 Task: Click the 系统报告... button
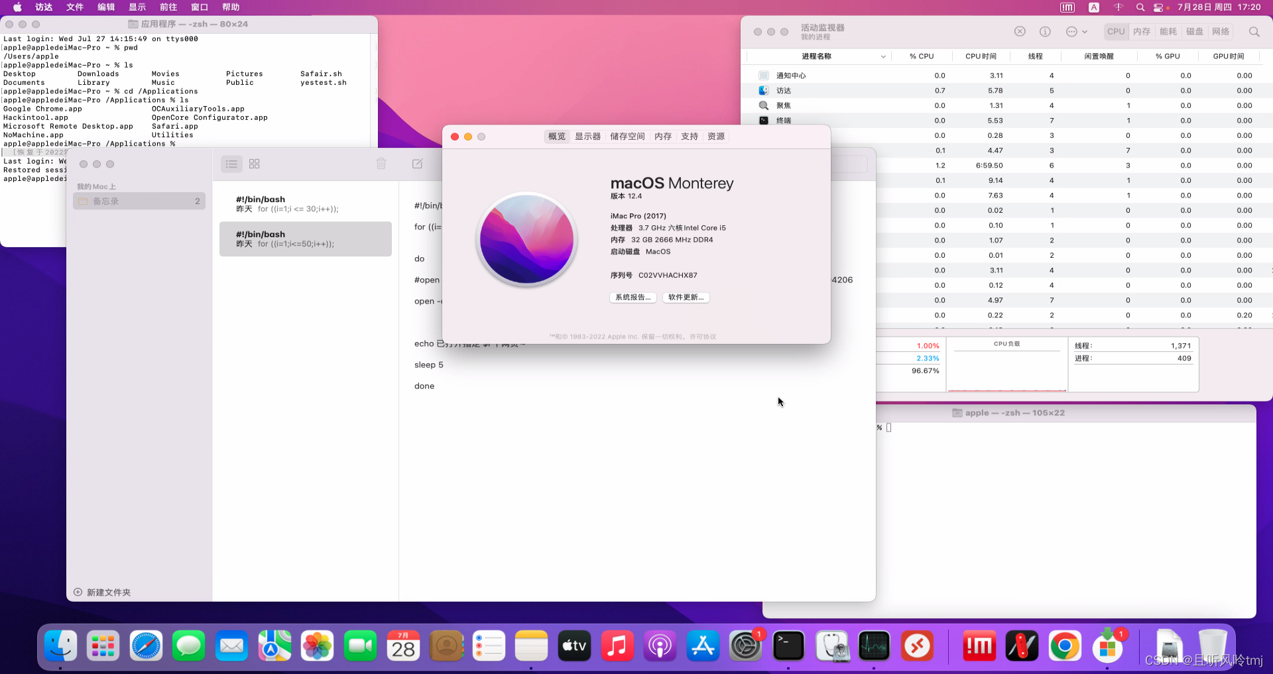point(633,298)
